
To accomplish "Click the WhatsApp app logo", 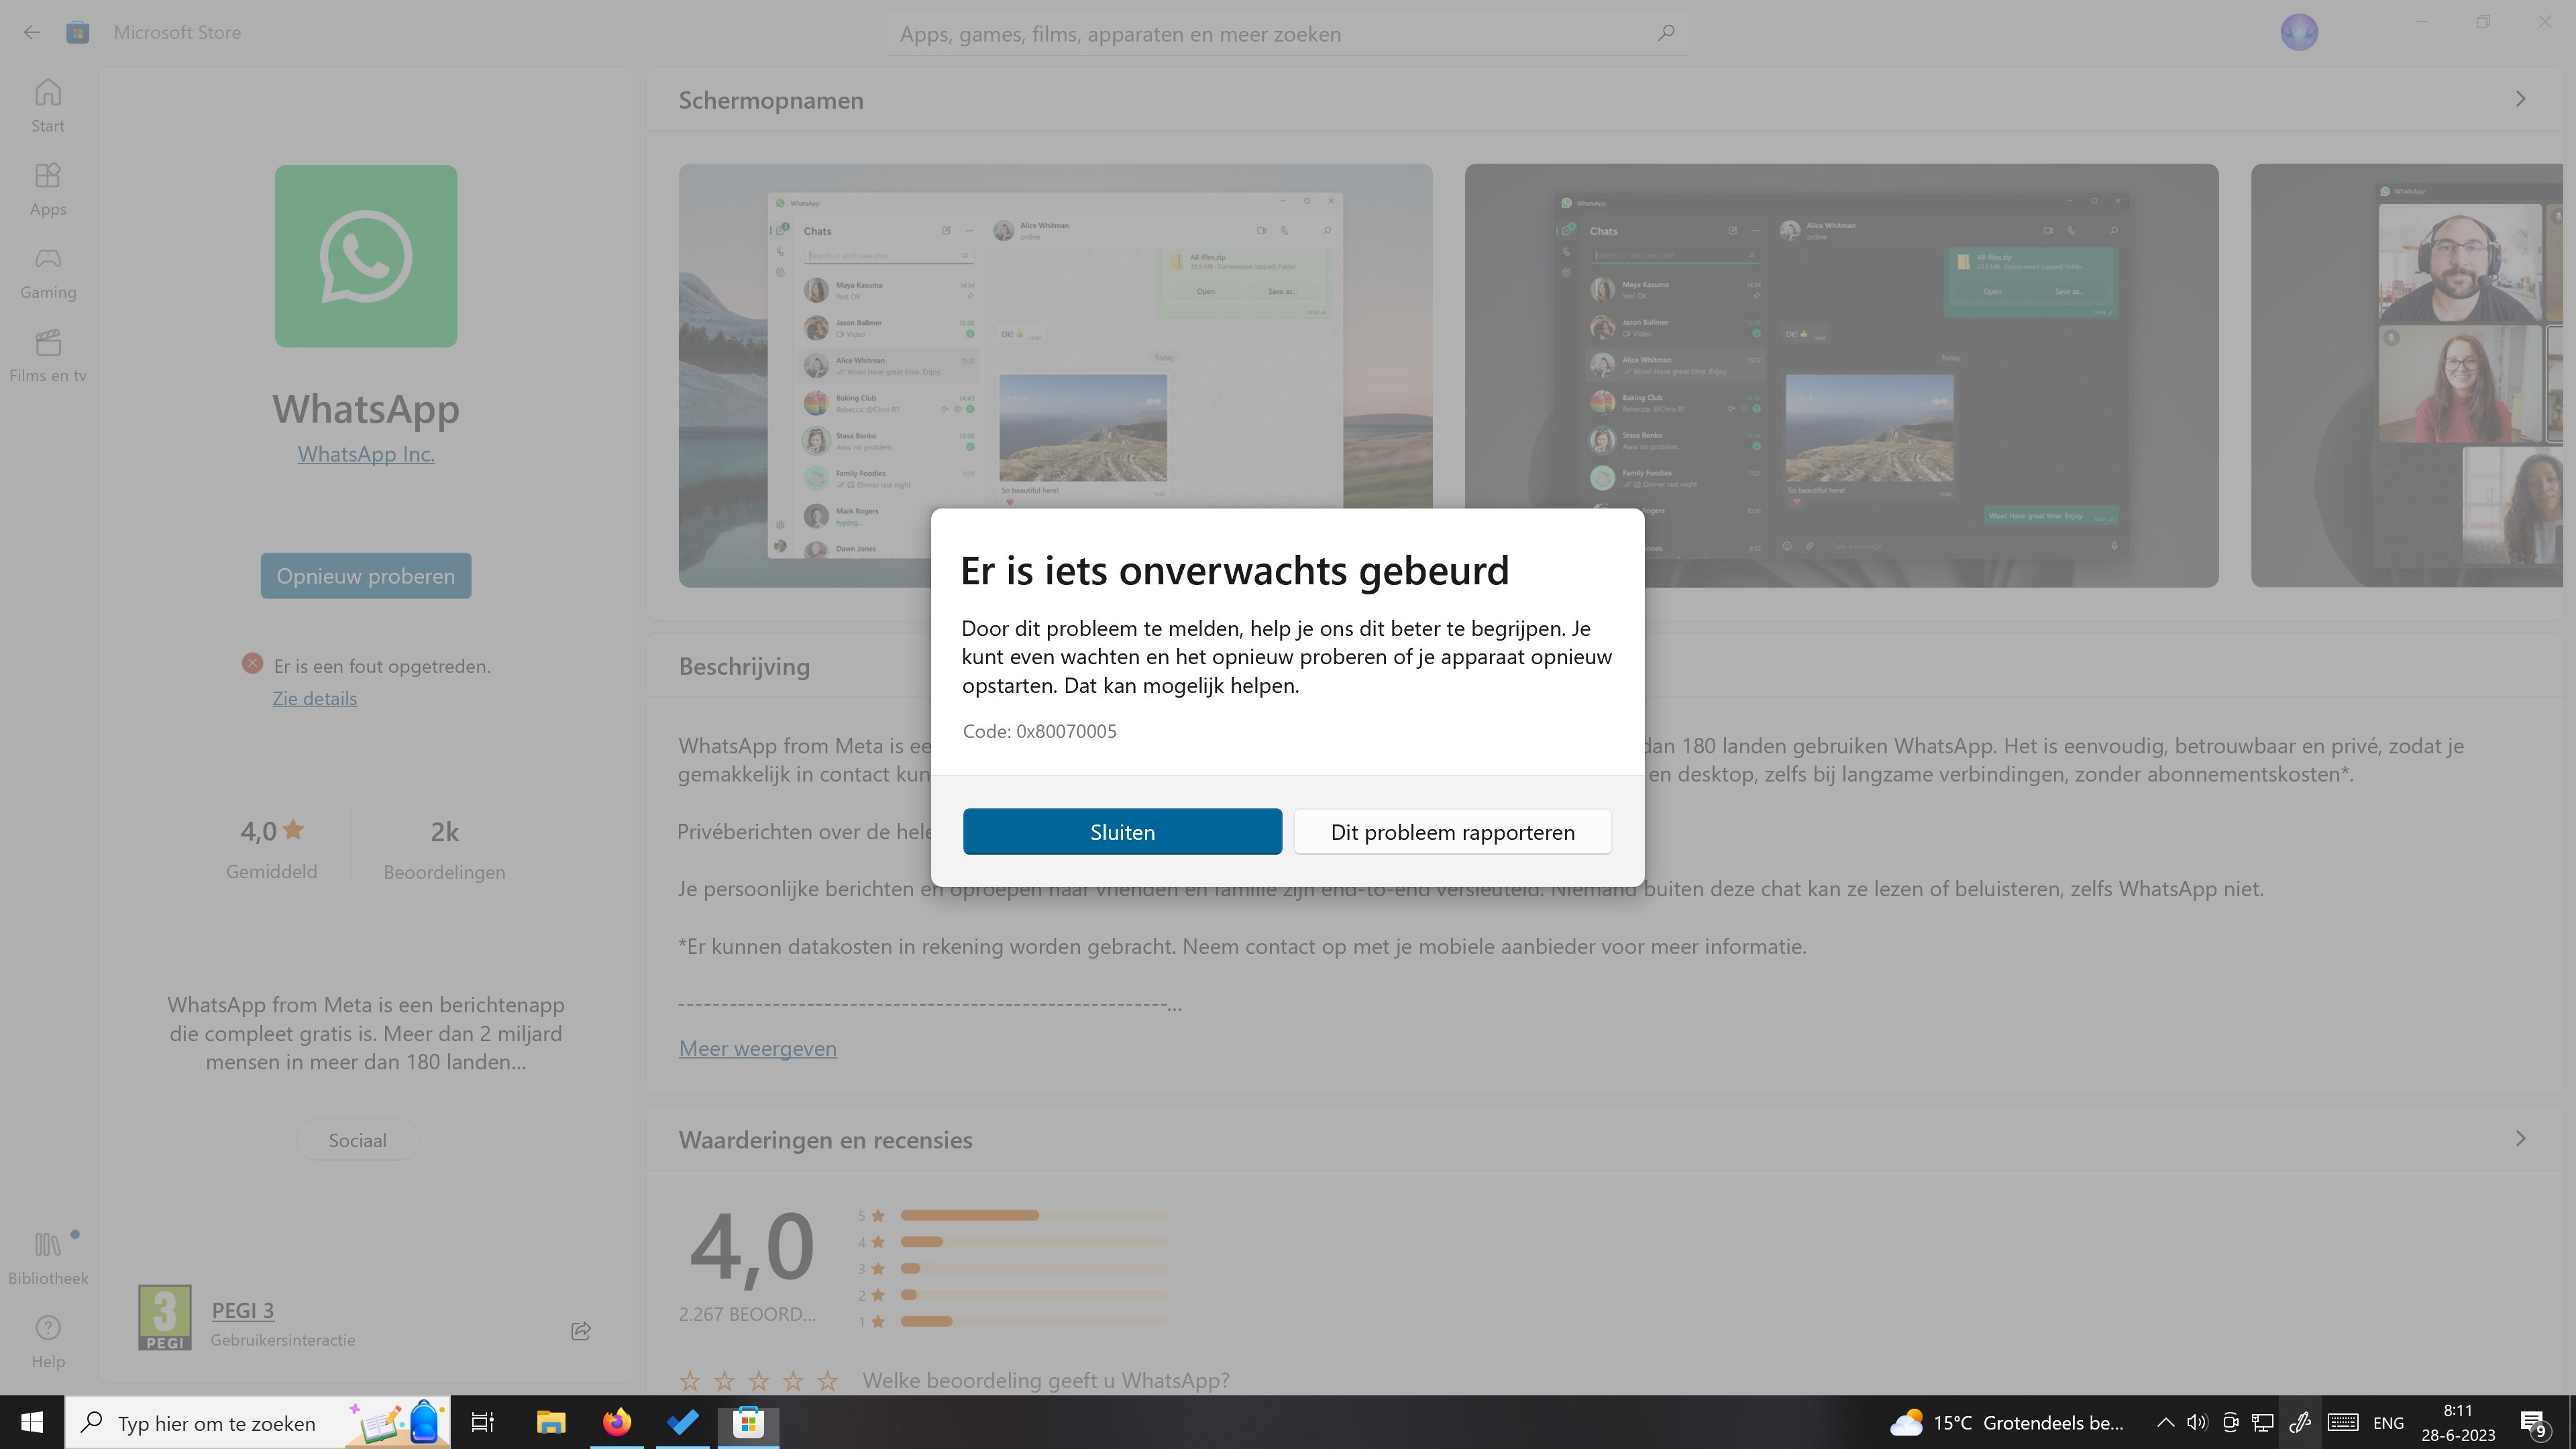I will (366, 256).
